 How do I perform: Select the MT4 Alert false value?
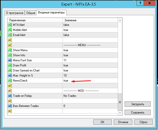pos(66,25)
